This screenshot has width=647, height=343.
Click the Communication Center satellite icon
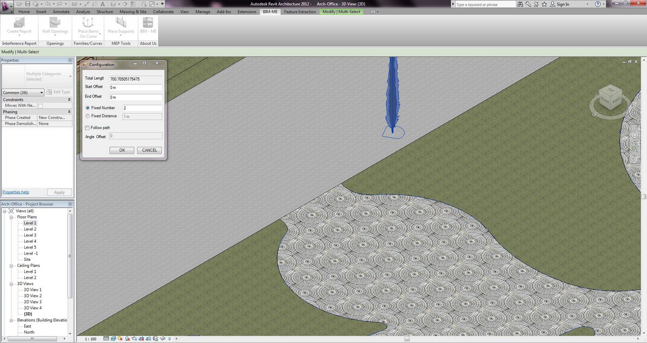pos(536,4)
